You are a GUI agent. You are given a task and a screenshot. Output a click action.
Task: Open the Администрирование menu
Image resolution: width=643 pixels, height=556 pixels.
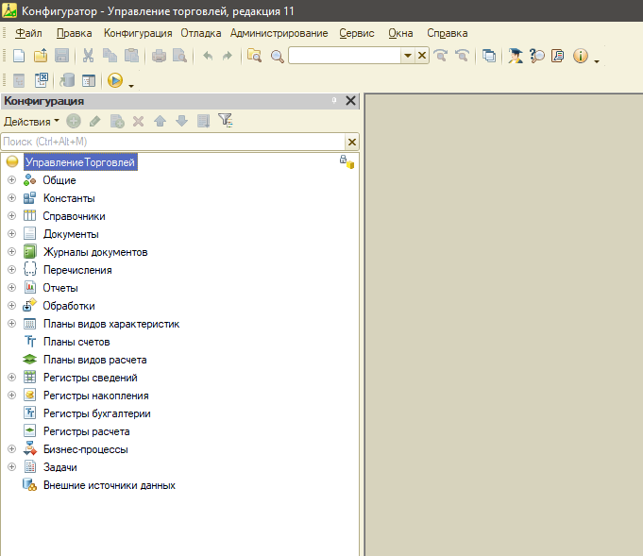[279, 33]
